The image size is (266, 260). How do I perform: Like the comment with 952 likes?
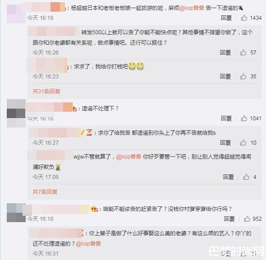click(x=247, y=219)
